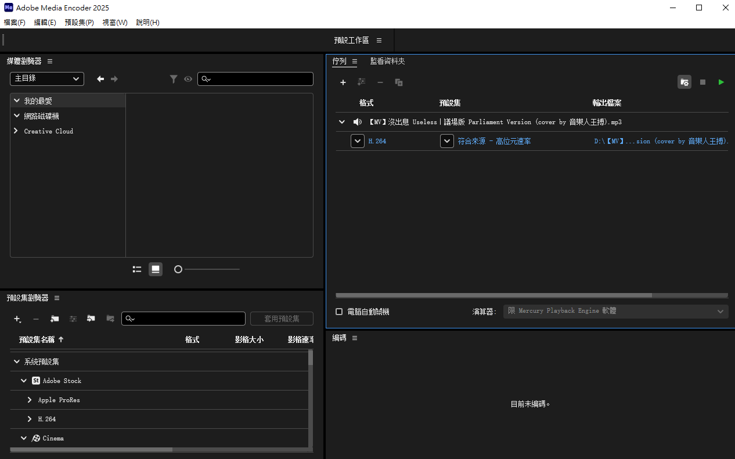Image resolution: width=735 pixels, height=459 pixels.
Task: Click the 符合來源 - 高位元速率 preset link
Action: point(494,141)
